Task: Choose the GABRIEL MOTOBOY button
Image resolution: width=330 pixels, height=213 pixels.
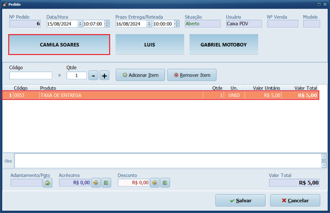Action: point(224,45)
